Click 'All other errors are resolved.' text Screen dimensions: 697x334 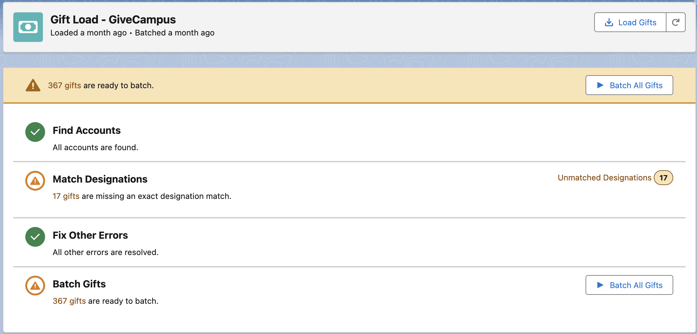click(x=106, y=252)
